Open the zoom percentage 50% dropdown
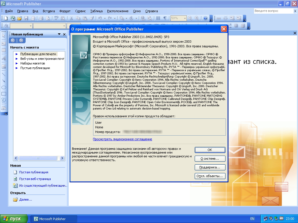This screenshot has width=298, height=223. 185,18
